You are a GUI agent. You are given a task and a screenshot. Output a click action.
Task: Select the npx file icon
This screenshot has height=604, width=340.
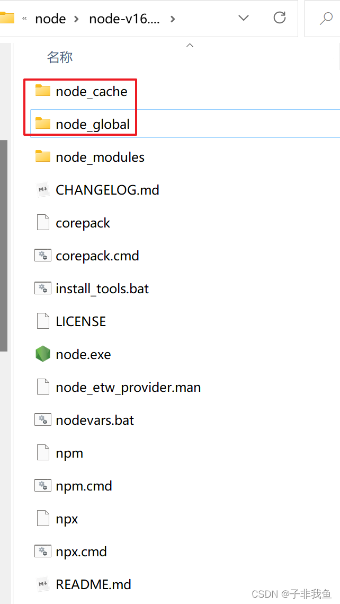pos(43,519)
